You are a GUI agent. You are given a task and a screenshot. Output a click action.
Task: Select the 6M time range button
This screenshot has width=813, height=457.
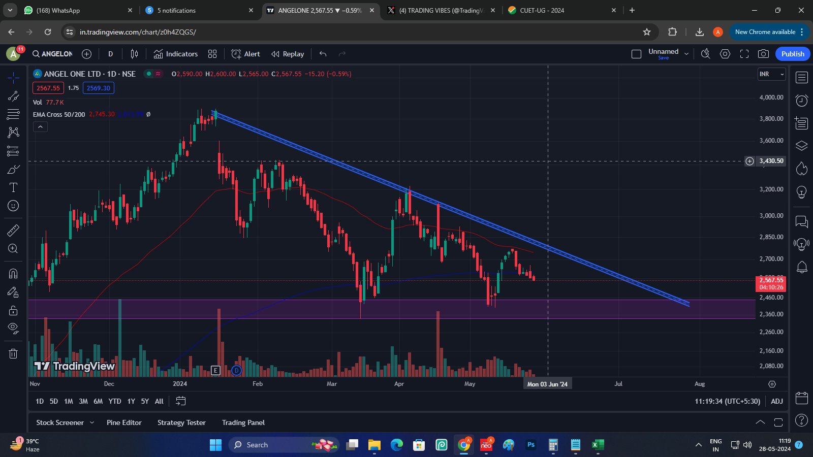98,401
